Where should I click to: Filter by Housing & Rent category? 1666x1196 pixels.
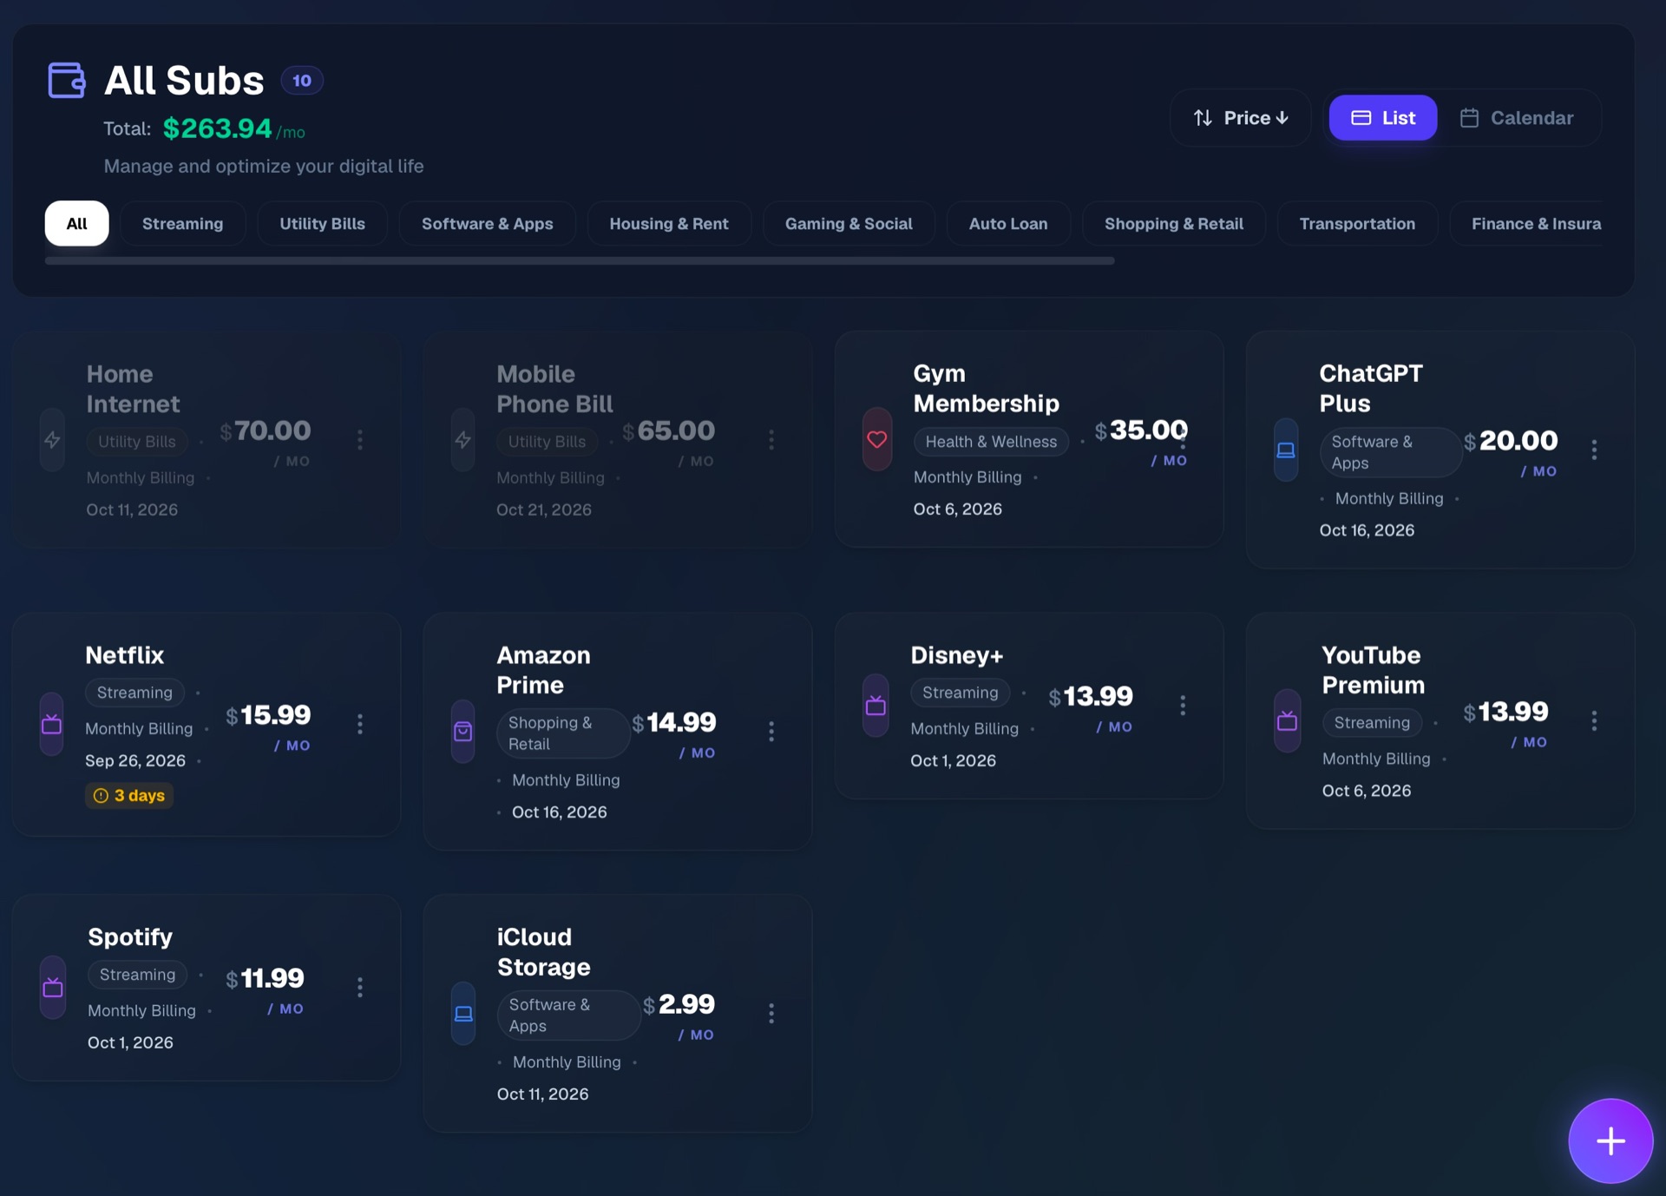pos(669,224)
